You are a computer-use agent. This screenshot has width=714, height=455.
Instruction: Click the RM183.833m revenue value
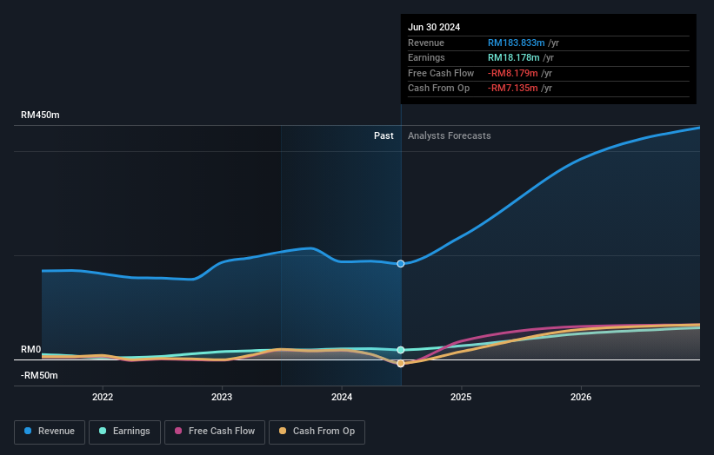(x=517, y=43)
